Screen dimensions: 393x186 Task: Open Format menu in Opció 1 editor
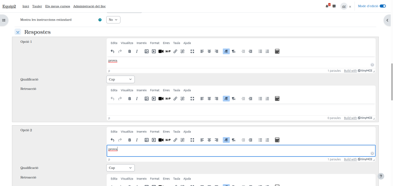pos(155,43)
